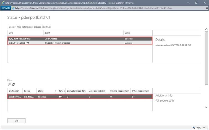Viewport: 209px width, 130px height.
Task: Click the Missing skipped item column header
Action: 120,91
